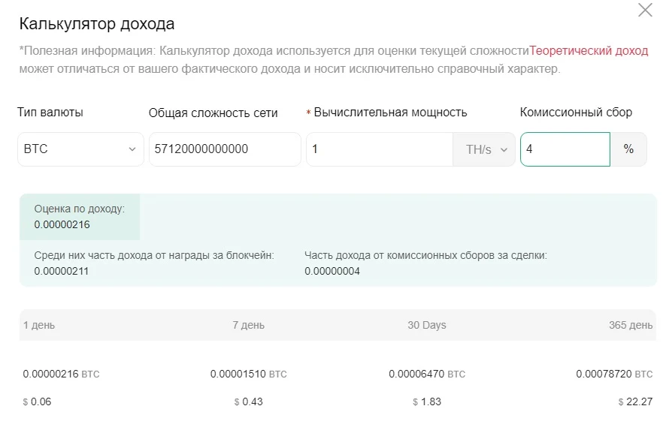The height and width of the screenshot is (436, 669).
Task: Close the income calculator dialog
Action: tap(645, 10)
